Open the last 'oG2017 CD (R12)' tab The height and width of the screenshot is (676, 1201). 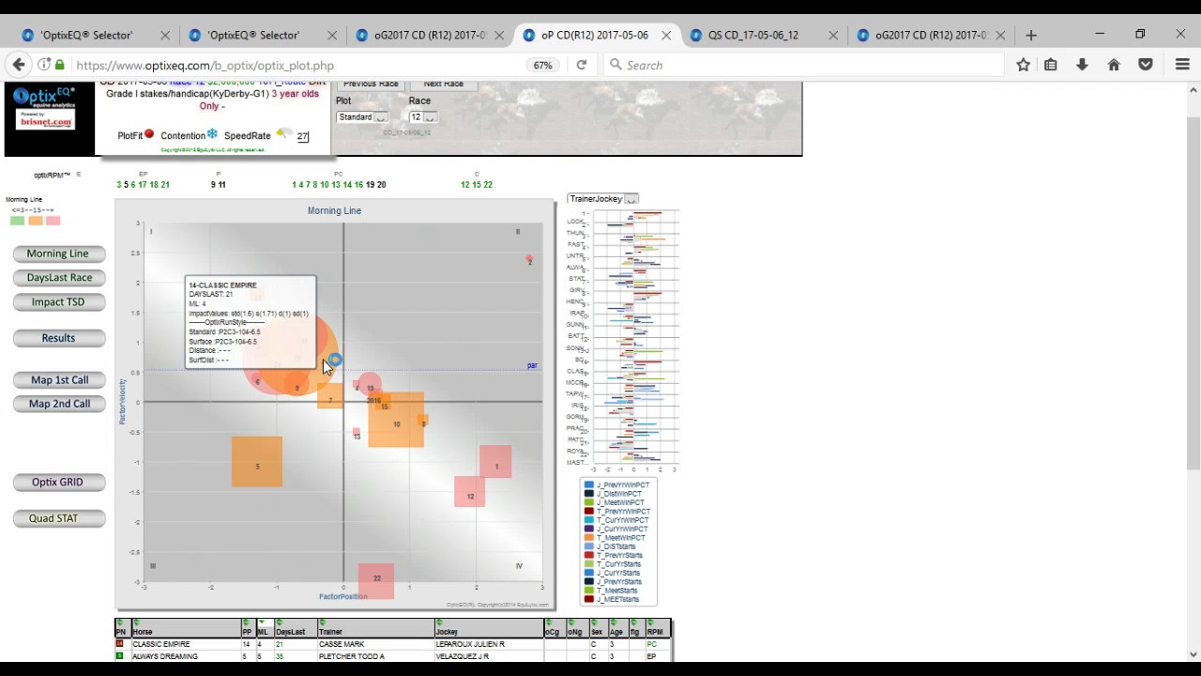[x=932, y=35]
